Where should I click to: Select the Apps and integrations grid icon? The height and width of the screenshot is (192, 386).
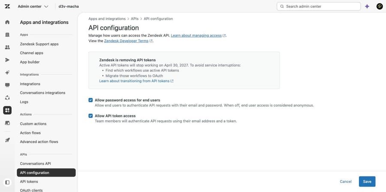(x=7, y=111)
